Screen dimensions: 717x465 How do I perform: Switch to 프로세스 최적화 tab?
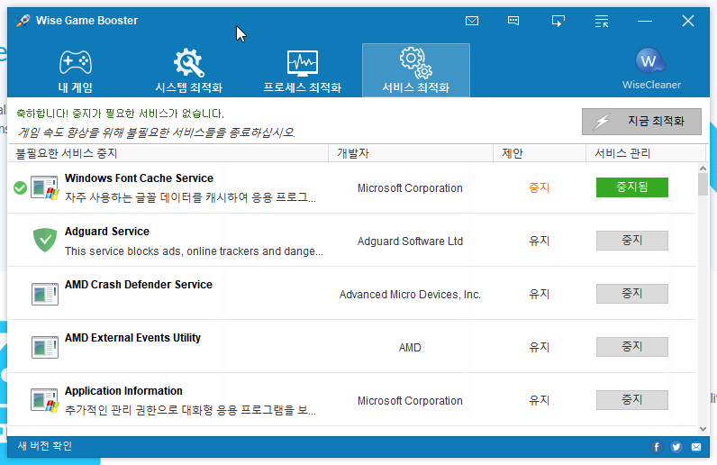click(x=303, y=70)
